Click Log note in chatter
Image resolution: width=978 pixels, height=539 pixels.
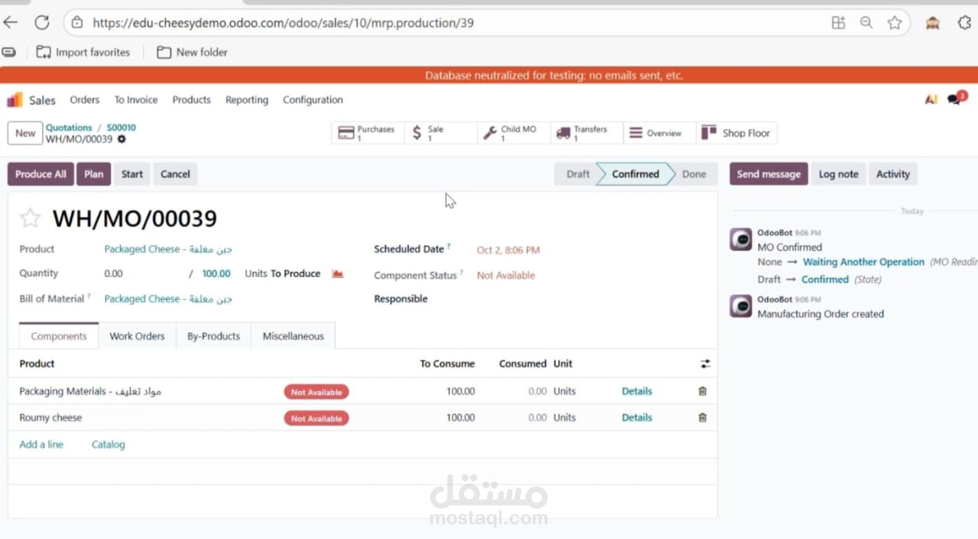[x=838, y=174]
